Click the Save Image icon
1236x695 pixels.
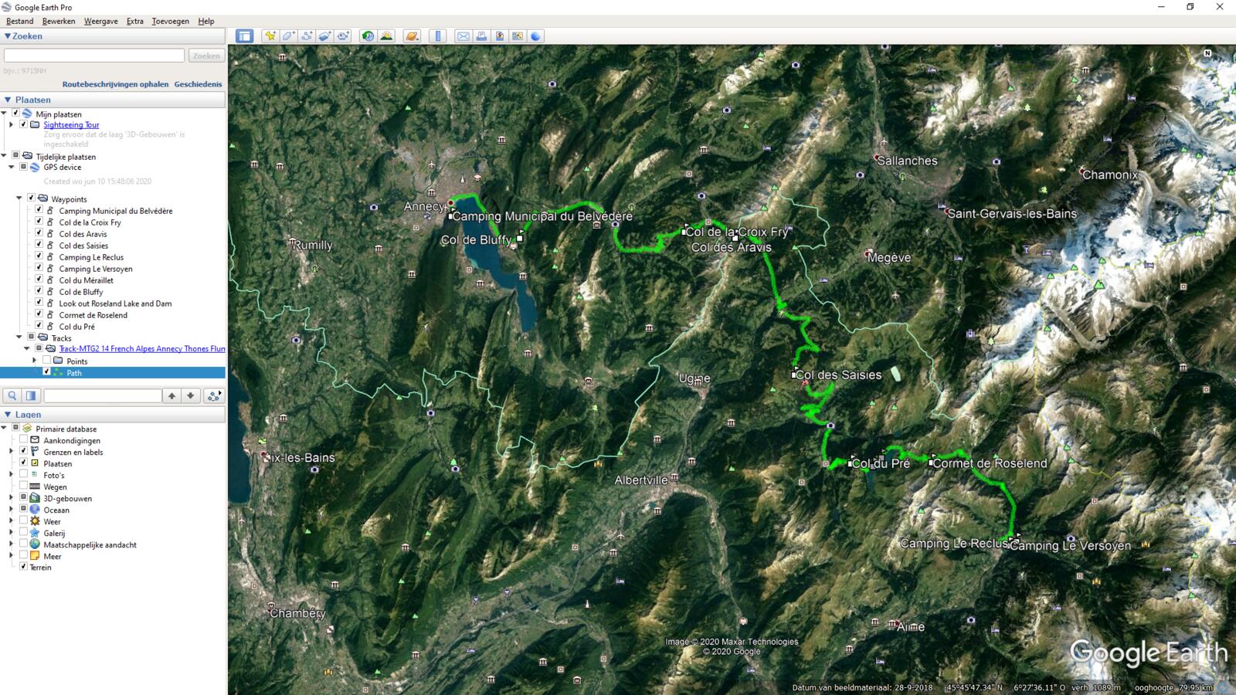tap(500, 36)
